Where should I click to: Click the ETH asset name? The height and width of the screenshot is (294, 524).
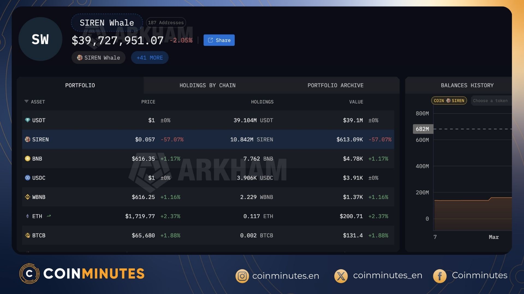pos(37,216)
